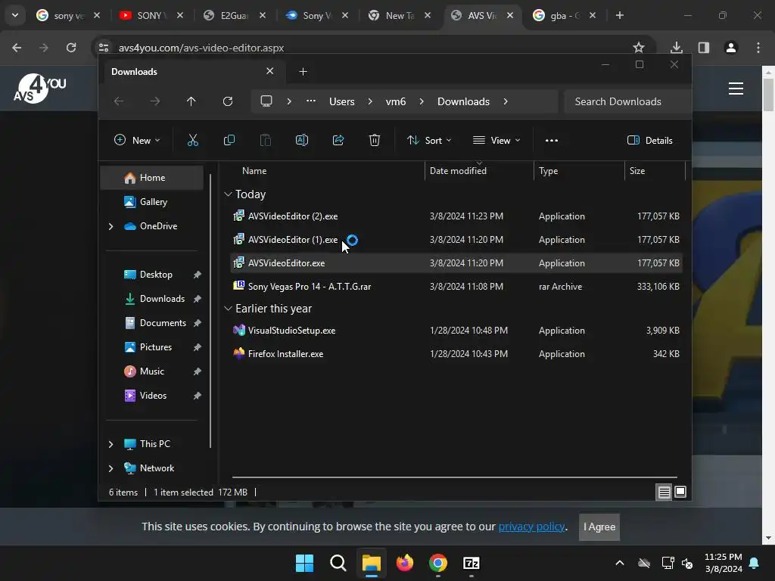Click the PC icon in the address bar
775x581 pixels.
click(x=266, y=101)
